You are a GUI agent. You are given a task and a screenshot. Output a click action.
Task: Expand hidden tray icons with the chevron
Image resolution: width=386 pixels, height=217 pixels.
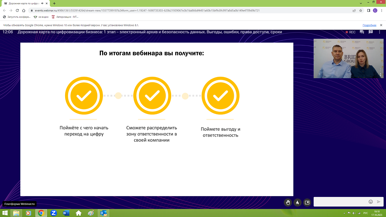[x=344, y=213]
